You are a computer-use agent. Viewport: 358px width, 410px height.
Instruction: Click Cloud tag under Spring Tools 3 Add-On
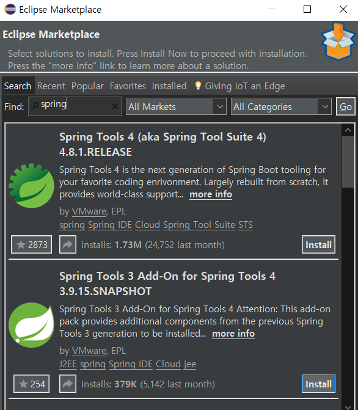click(x=168, y=364)
